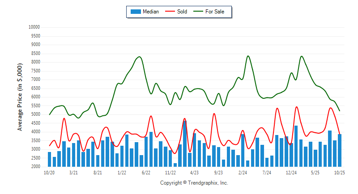This screenshot has height=194, width=358.
Task: Select the 10/25 x-axis date label
Action: point(340,172)
